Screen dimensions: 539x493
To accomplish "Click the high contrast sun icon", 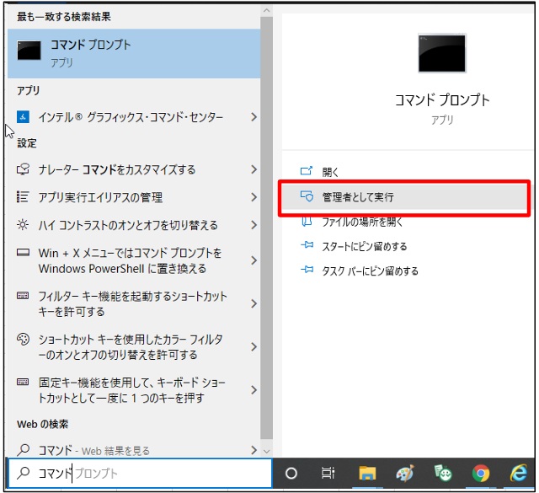I will point(23,225).
